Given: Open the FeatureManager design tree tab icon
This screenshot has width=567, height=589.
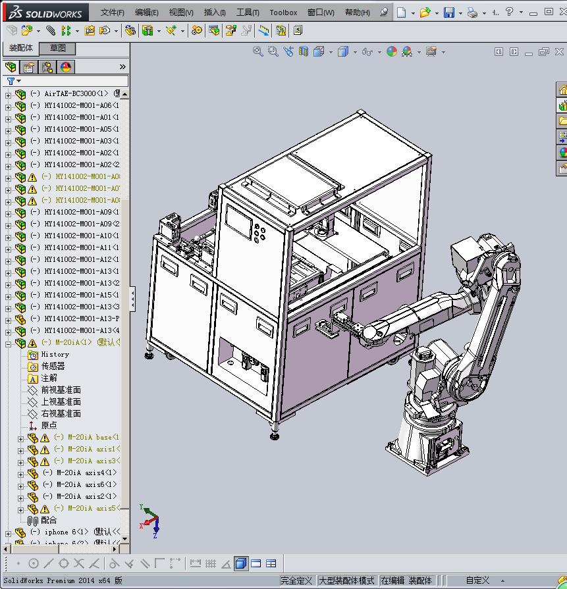Looking at the screenshot, I should click(x=11, y=67).
